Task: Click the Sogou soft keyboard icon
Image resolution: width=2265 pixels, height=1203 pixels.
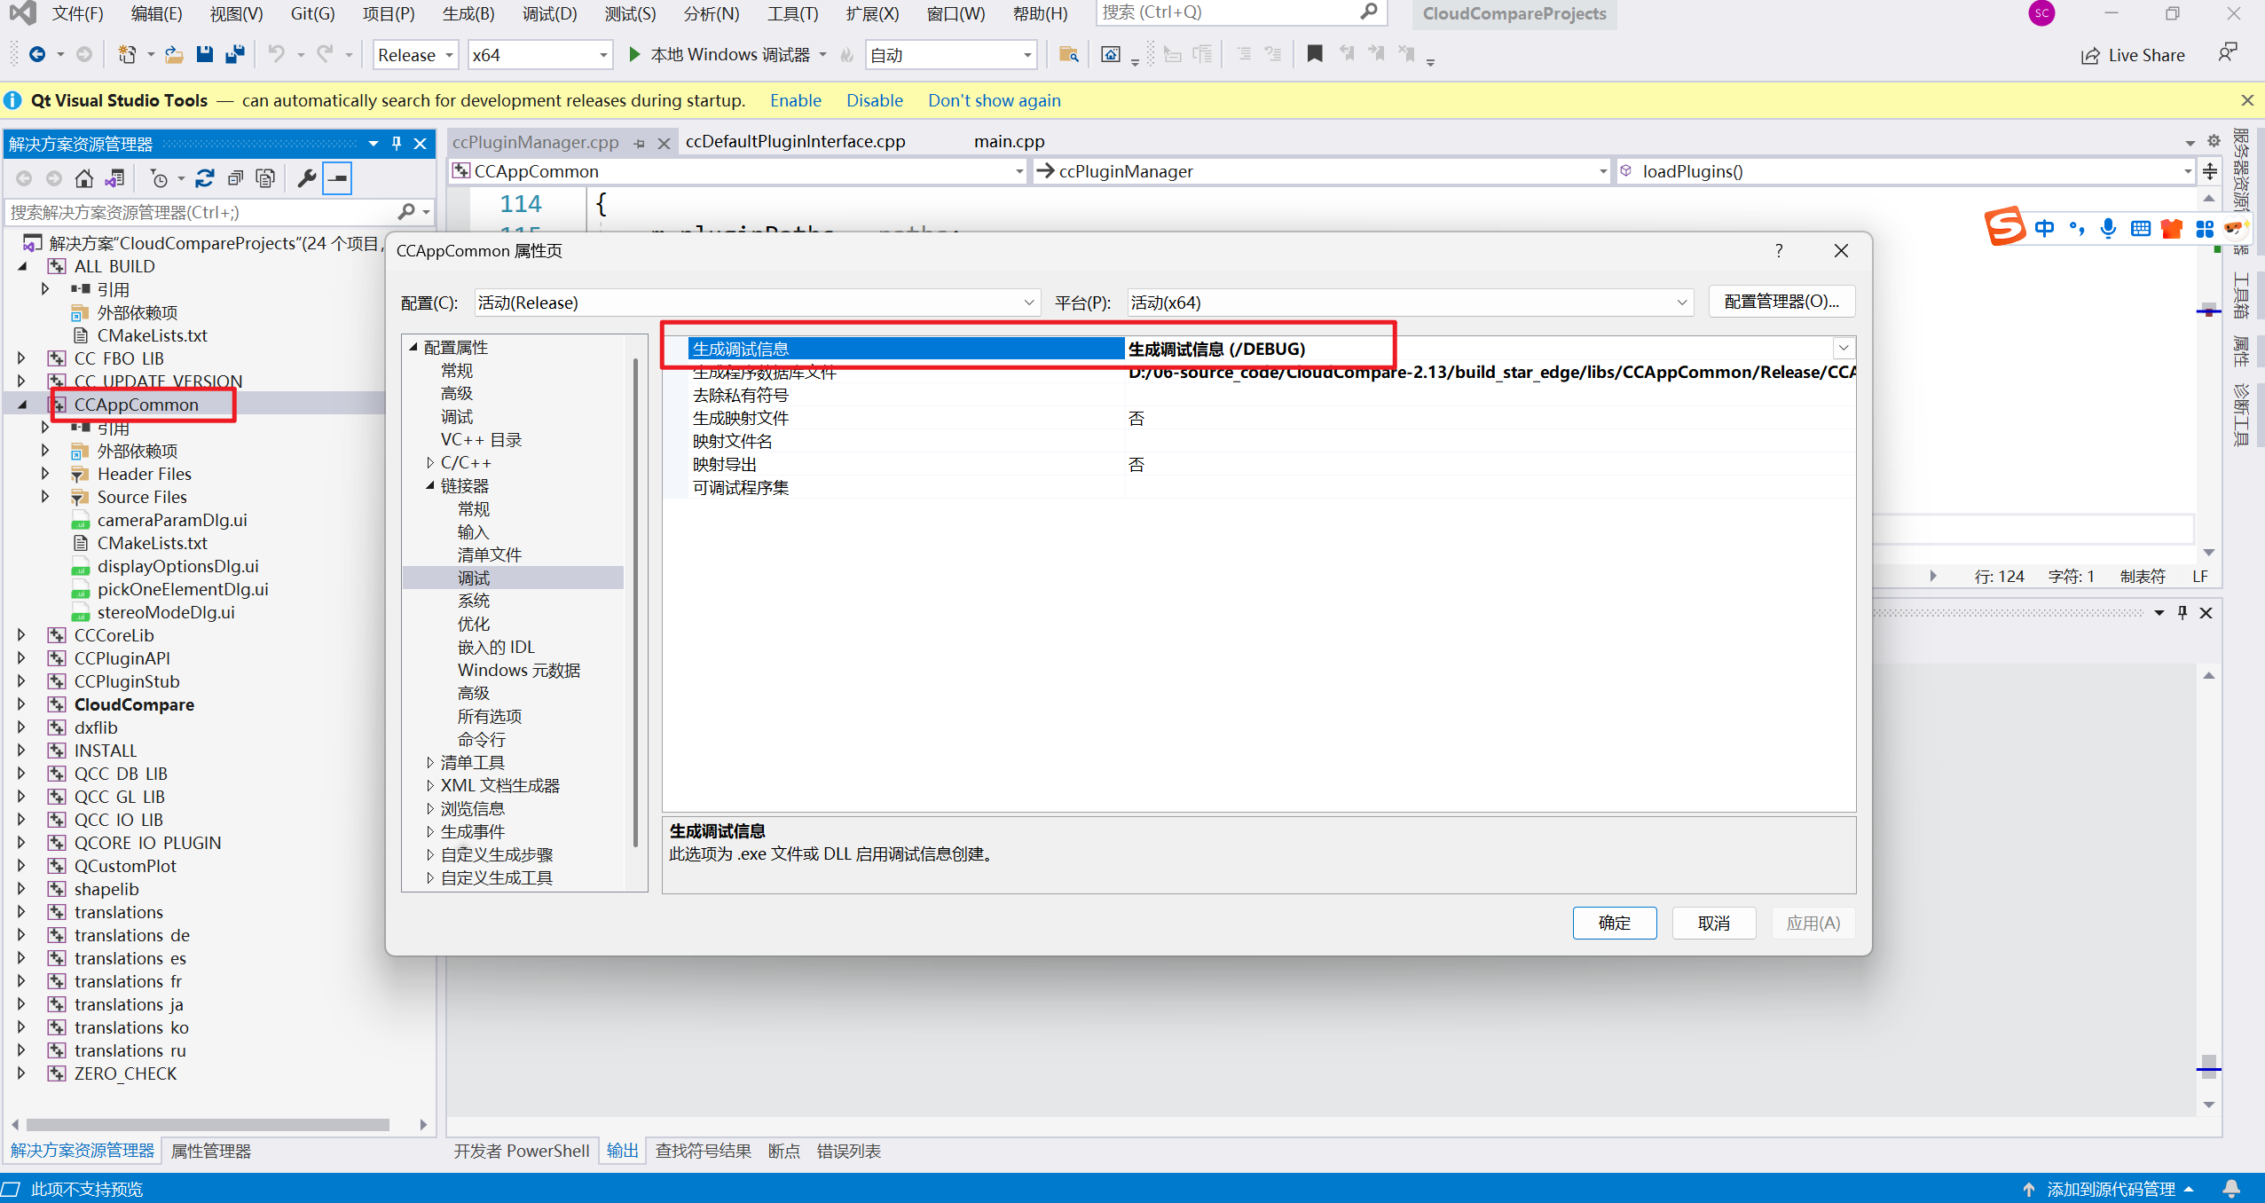Action: pos(2141,229)
